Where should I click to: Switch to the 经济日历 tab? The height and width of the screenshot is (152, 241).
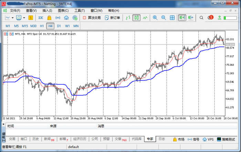80,139
